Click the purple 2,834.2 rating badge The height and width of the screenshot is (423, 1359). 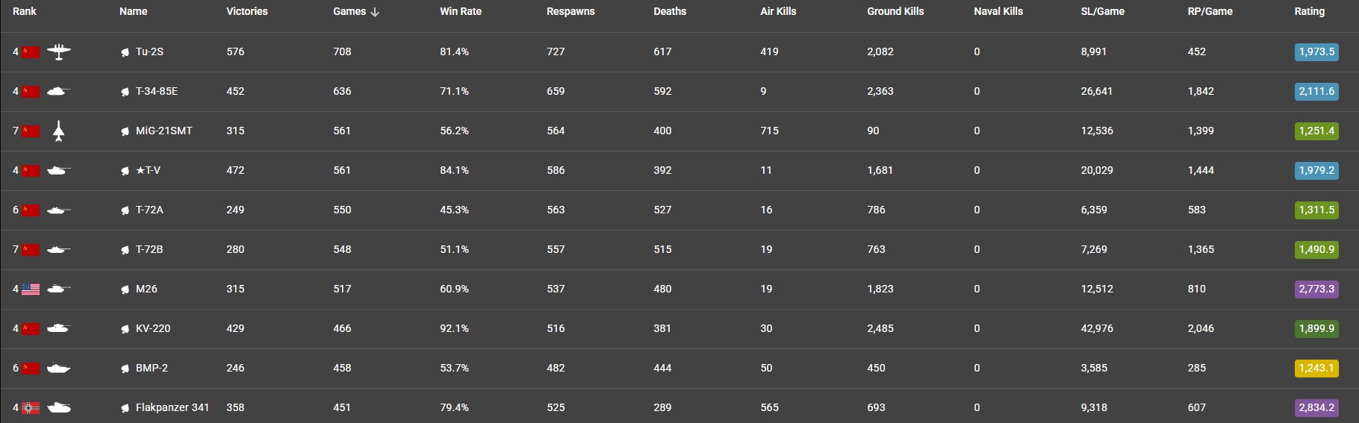pyautogui.click(x=1316, y=407)
